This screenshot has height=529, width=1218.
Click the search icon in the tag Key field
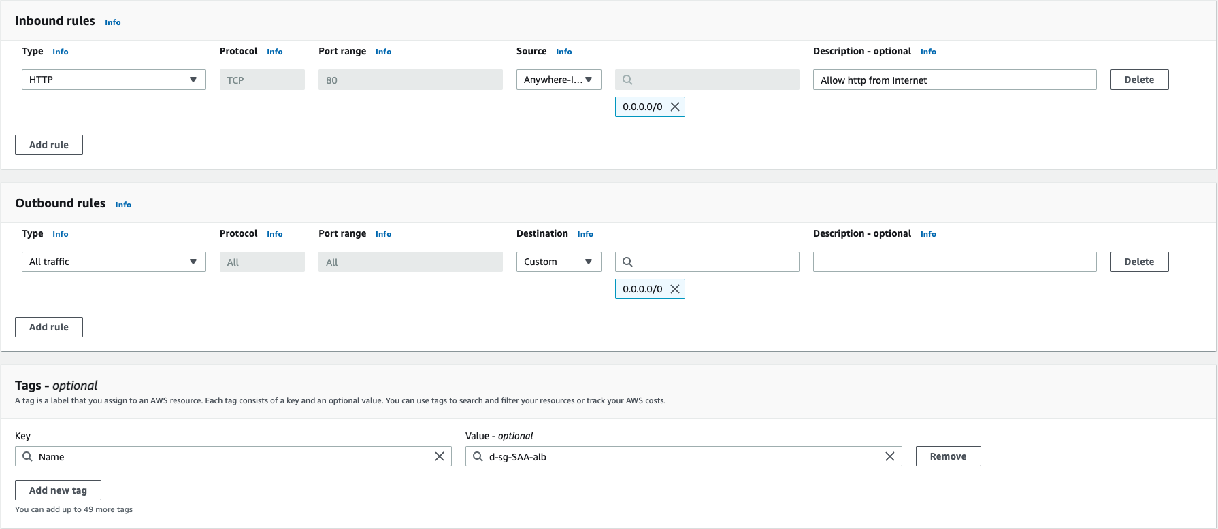coord(28,456)
